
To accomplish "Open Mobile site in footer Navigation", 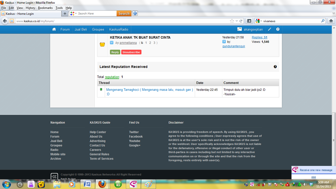I will click(58, 154).
